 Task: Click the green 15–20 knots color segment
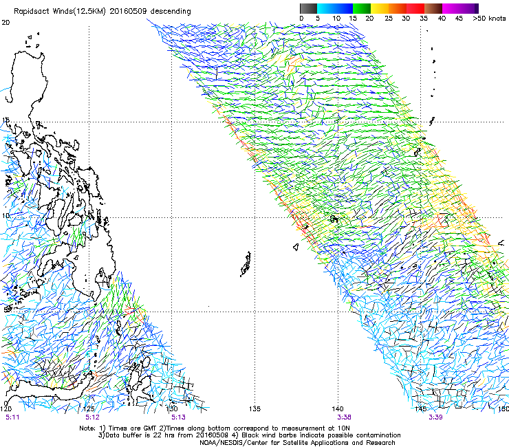[x=362, y=8]
